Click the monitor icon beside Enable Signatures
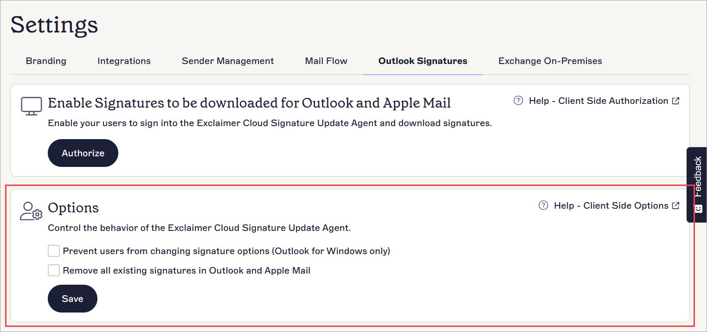 pyautogui.click(x=31, y=106)
